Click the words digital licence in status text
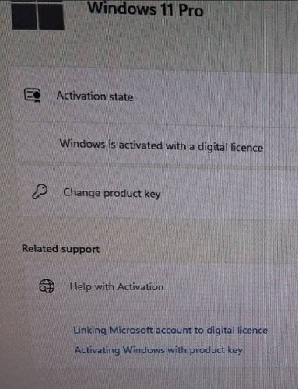 (x=230, y=147)
